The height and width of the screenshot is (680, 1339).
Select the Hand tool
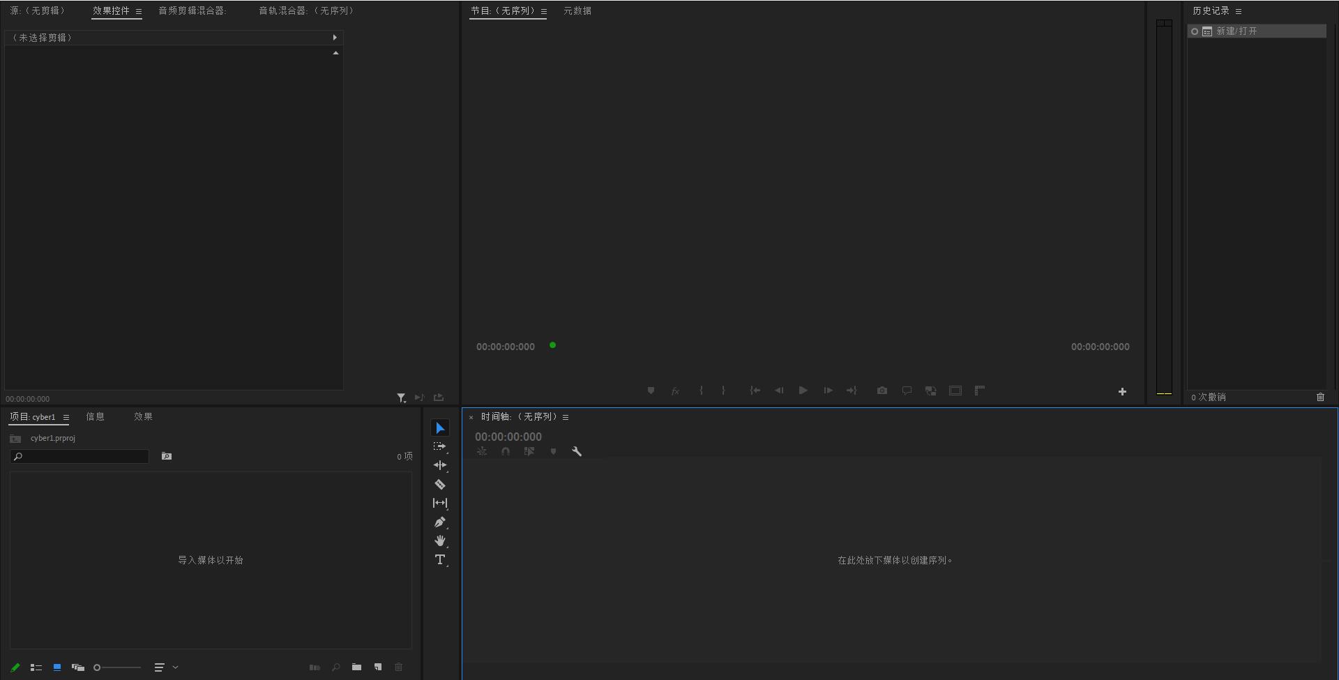pos(440,541)
